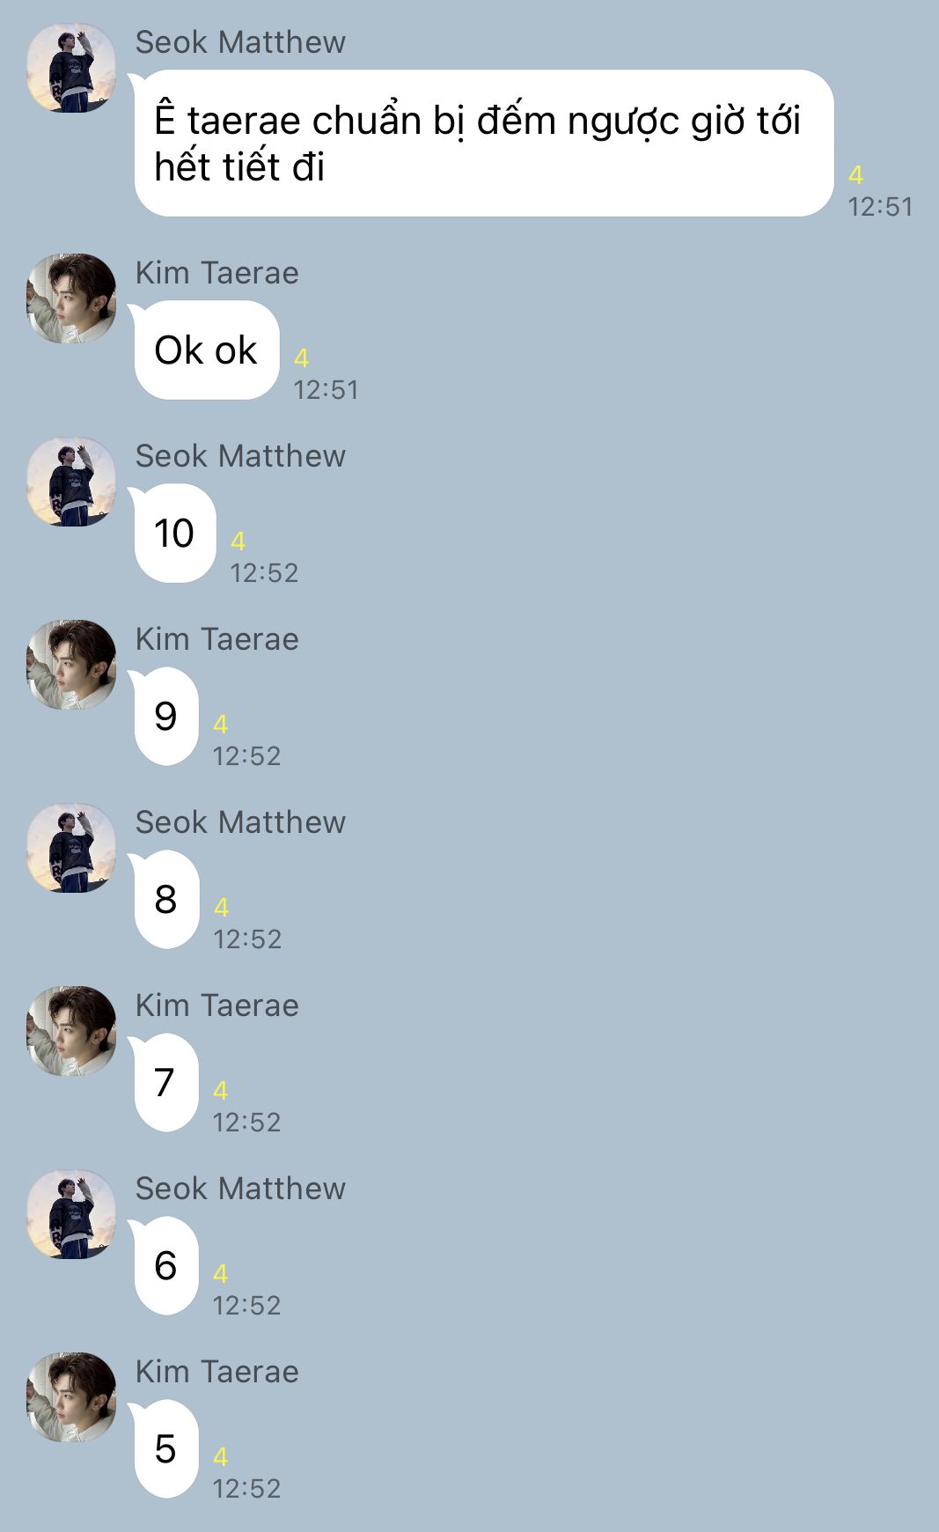Click the yellow read count beside message "10"

pyautogui.click(x=238, y=541)
